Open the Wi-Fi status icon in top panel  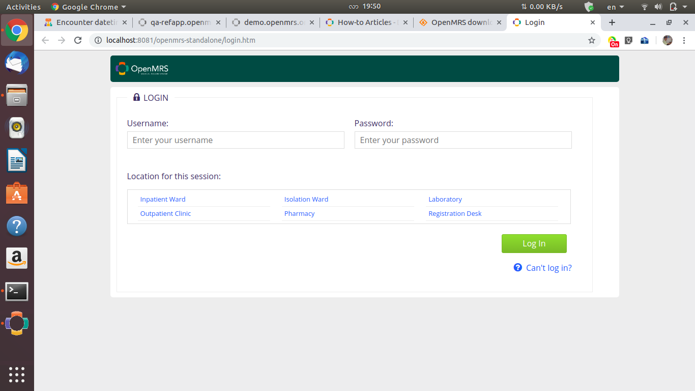pyautogui.click(x=644, y=7)
